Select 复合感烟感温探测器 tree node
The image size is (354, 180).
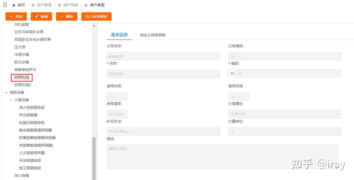point(35,130)
